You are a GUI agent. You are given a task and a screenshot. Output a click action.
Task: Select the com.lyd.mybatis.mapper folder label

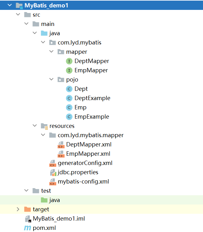[x=91, y=135]
